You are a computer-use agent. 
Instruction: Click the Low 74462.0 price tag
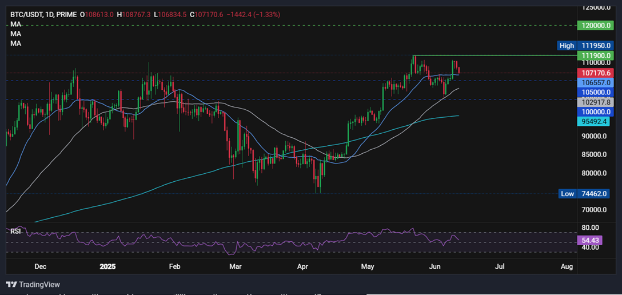(585, 194)
